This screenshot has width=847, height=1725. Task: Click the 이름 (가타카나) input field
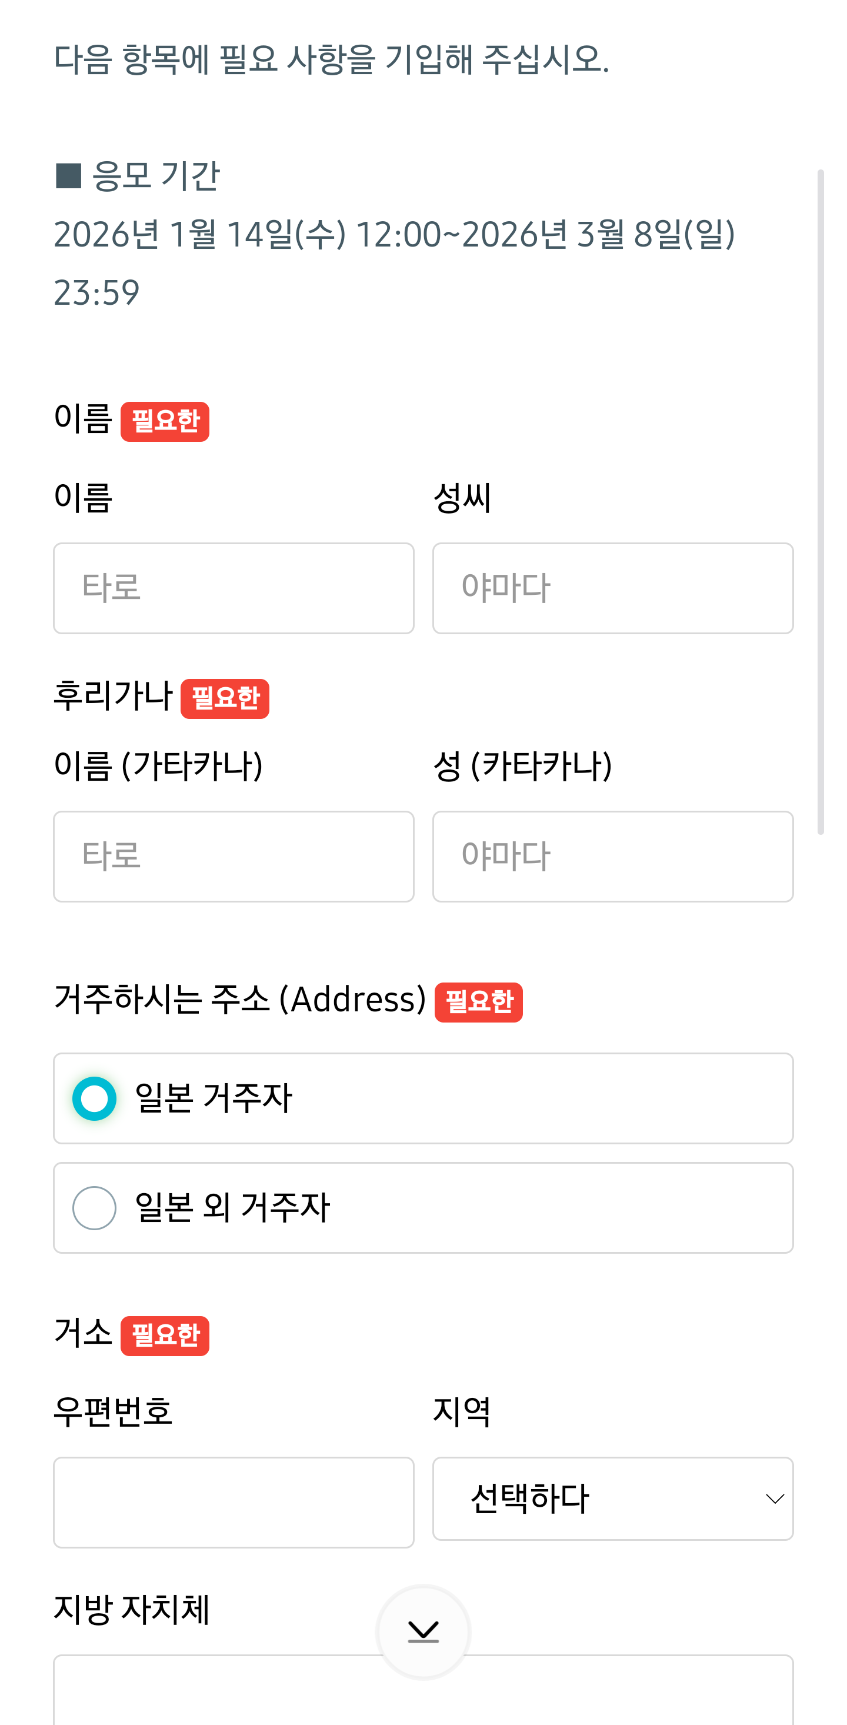click(234, 857)
